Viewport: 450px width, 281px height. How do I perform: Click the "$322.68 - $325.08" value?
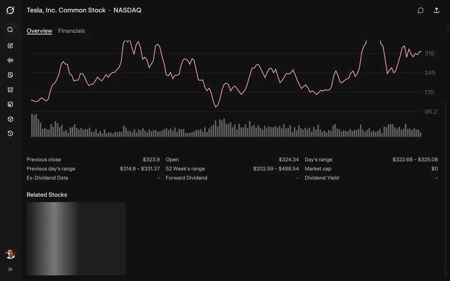click(x=415, y=160)
